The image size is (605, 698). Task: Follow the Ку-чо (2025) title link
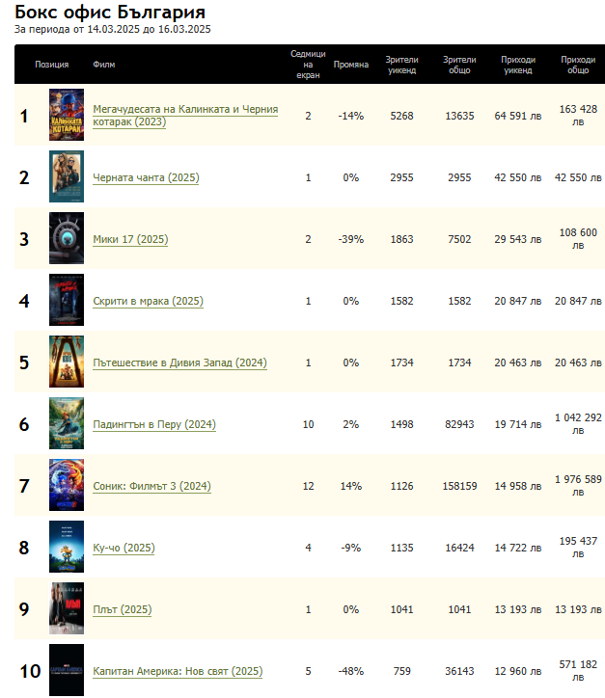(124, 549)
